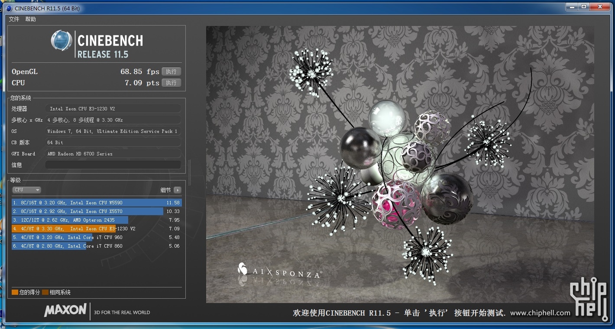Select highlighted row Xeon E3-1230 V2
The height and width of the screenshot is (329, 615).
97,229
